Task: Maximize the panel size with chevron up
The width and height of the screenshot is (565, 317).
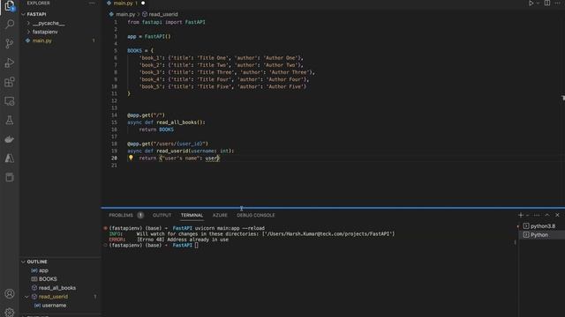Action: [x=547, y=215]
